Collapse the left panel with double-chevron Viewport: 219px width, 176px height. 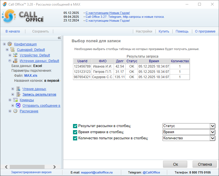tap(59, 38)
